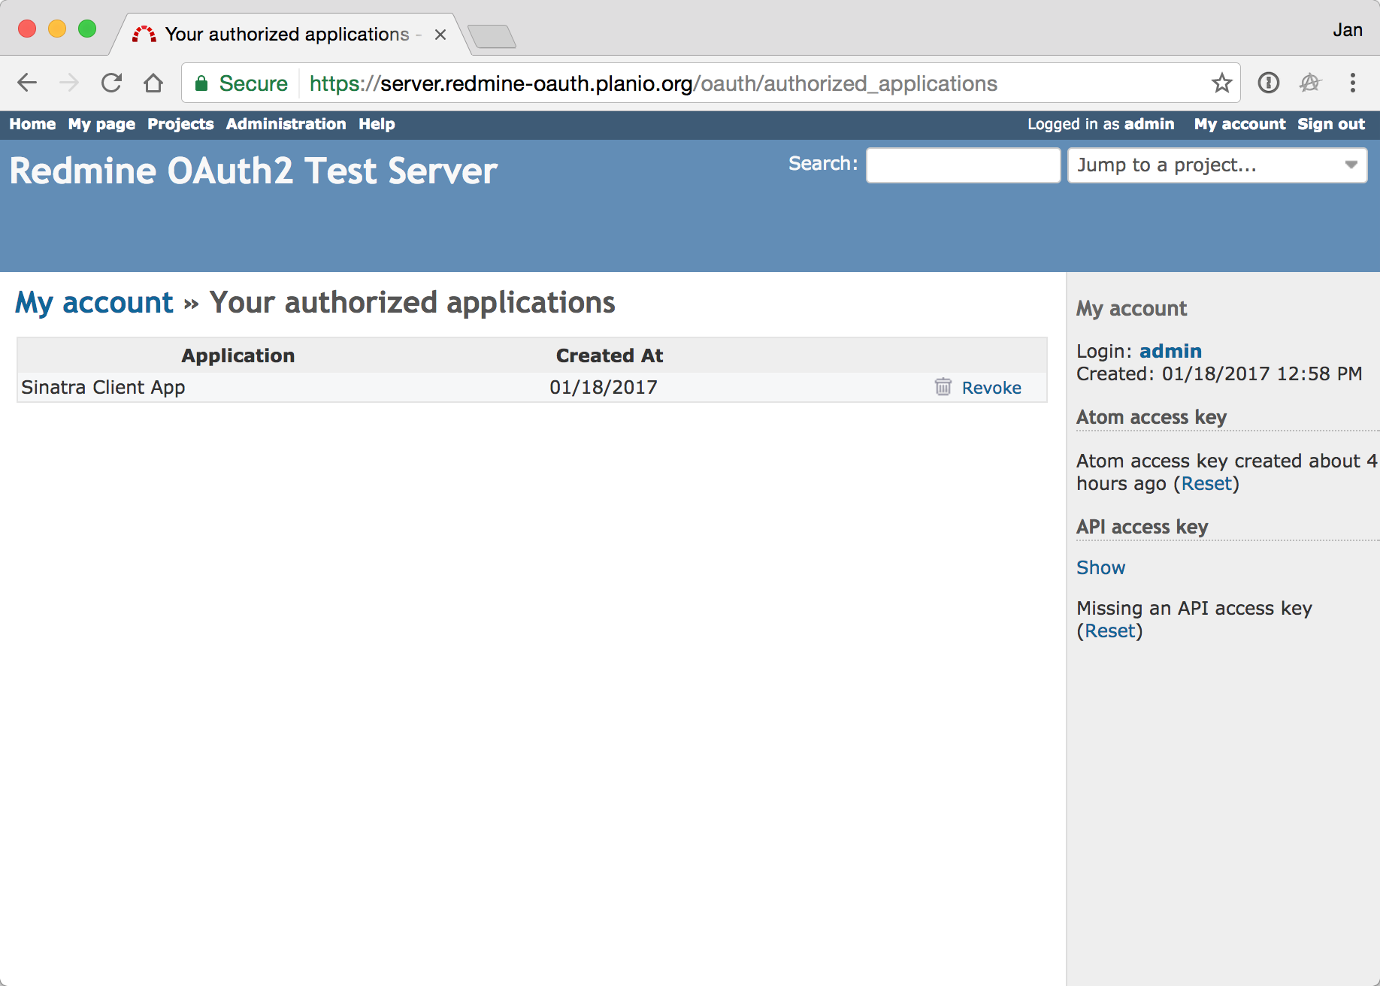Image resolution: width=1380 pixels, height=986 pixels.
Task: Click Sign out
Action: click(x=1331, y=124)
